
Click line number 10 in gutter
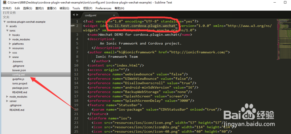(x=76, y=65)
